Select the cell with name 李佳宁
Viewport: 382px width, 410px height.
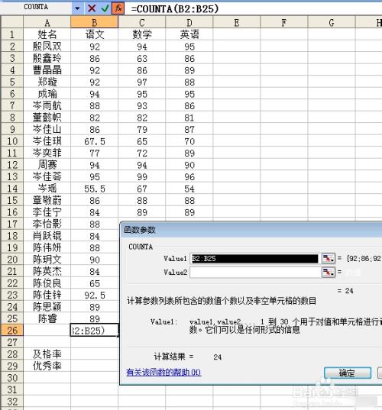point(47,212)
